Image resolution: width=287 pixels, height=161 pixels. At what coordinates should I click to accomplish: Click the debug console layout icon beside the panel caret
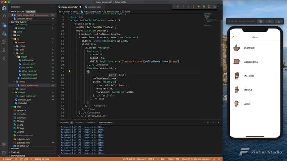click(x=208, y=123)
